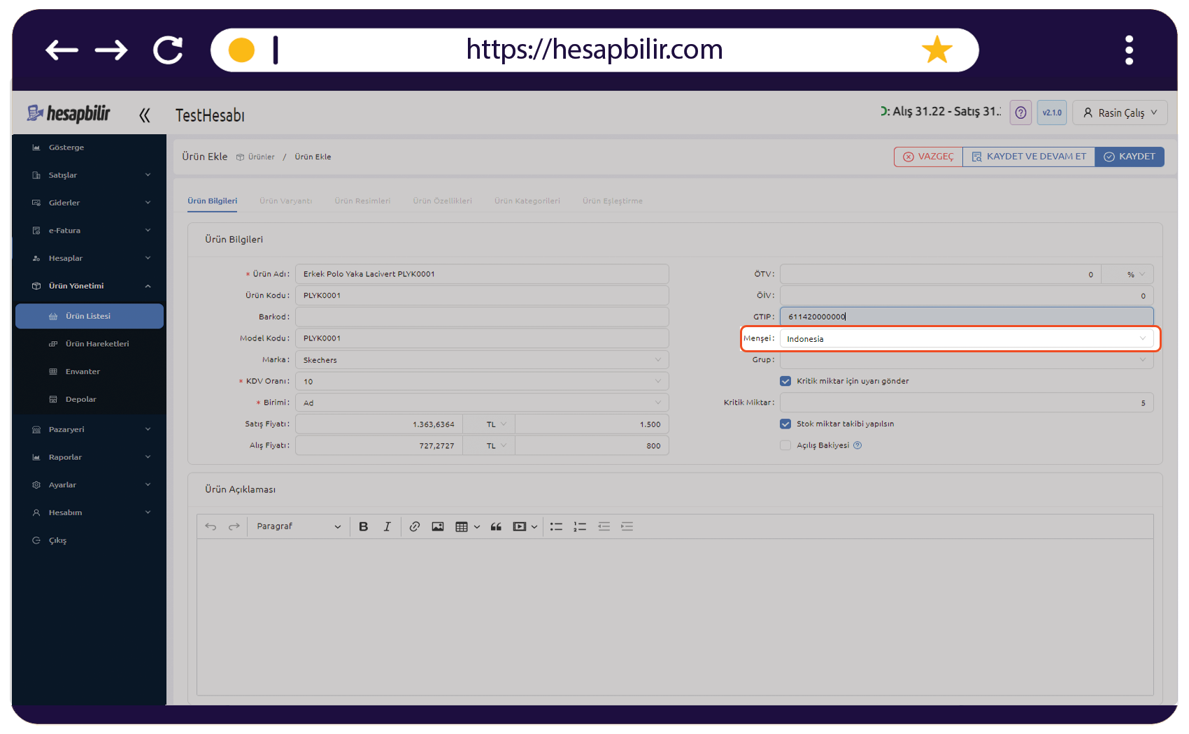Cancel with the VAZGEÇ button
Image resolution: width=1189 pixels, height=734 pixels.
pyautogui.click(x=928, y=157)
